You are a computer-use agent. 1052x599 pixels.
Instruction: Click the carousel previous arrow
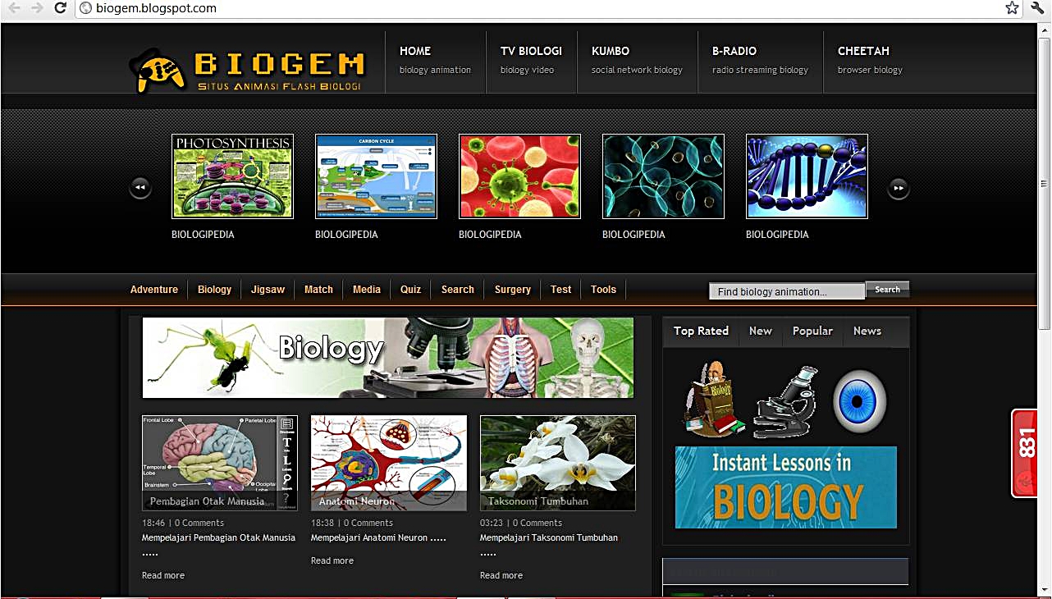click(140, 187)
